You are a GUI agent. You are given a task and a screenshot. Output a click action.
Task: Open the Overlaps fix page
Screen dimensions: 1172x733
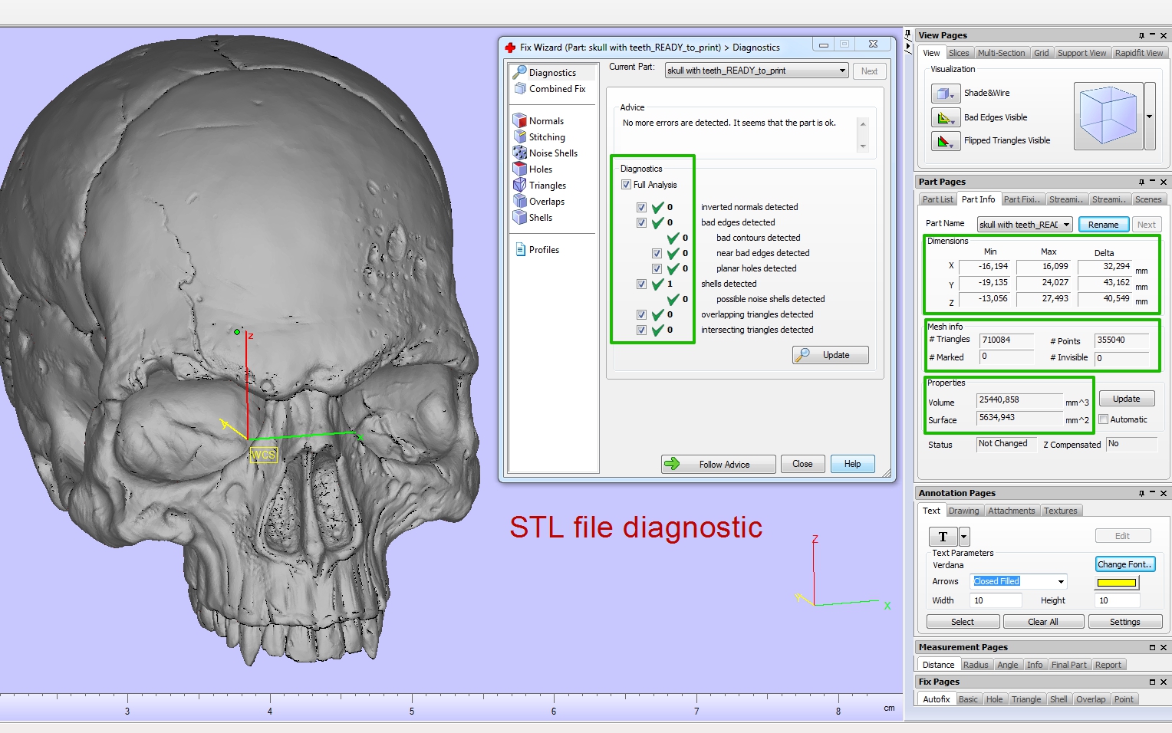546,202
